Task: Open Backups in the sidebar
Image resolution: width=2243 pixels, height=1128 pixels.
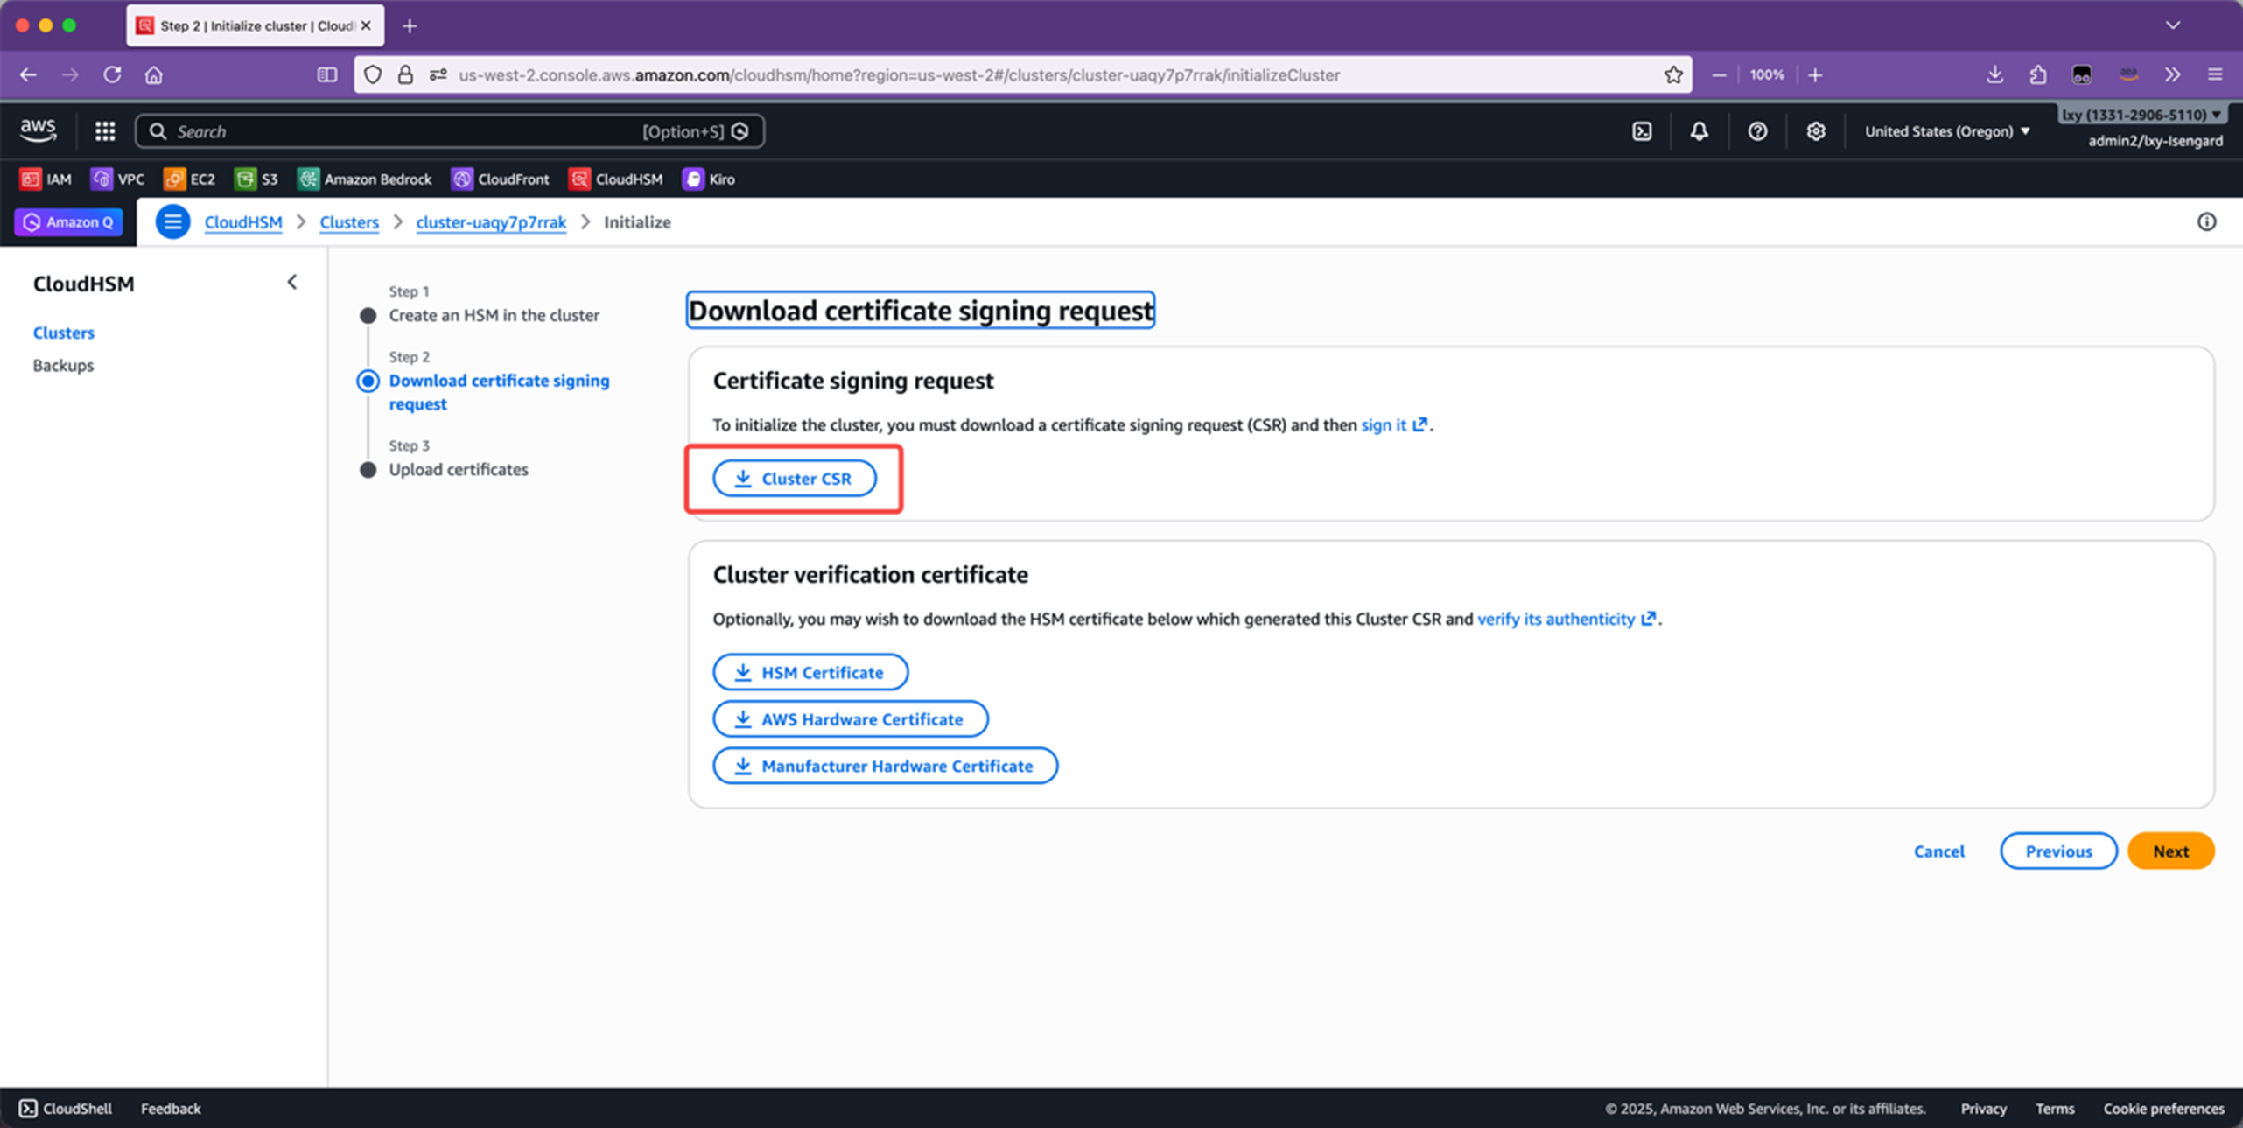Action: click(63, 365)
